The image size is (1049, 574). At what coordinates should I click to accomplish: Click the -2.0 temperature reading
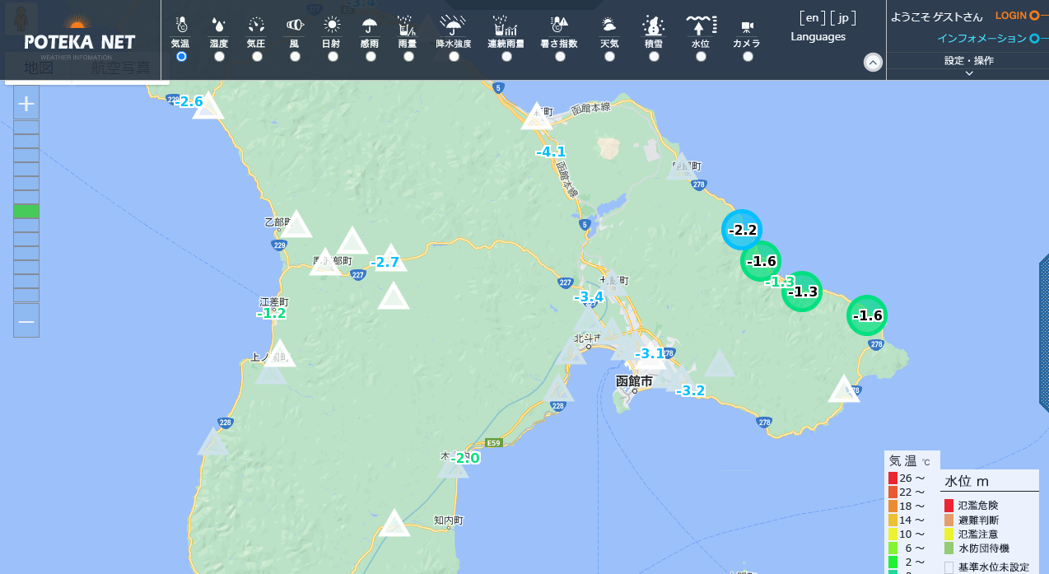(x=464, y=458)
